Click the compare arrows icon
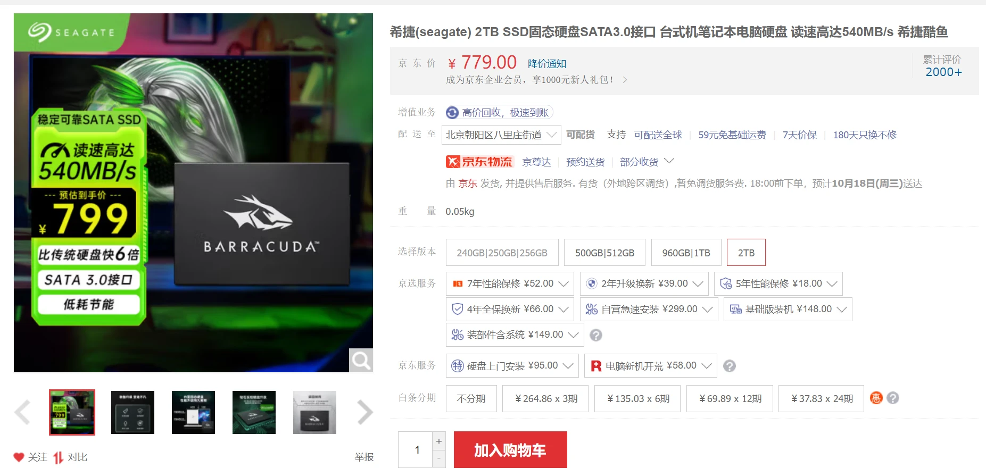 [x=58, y=457]
